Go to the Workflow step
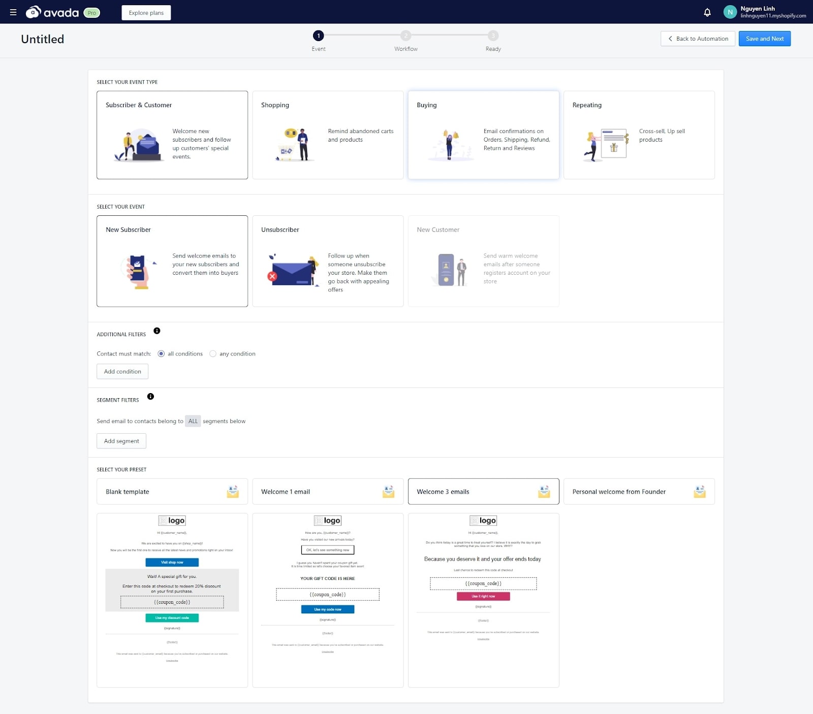The width and height of the screenshot is (813, 714). tap(405, 36)
